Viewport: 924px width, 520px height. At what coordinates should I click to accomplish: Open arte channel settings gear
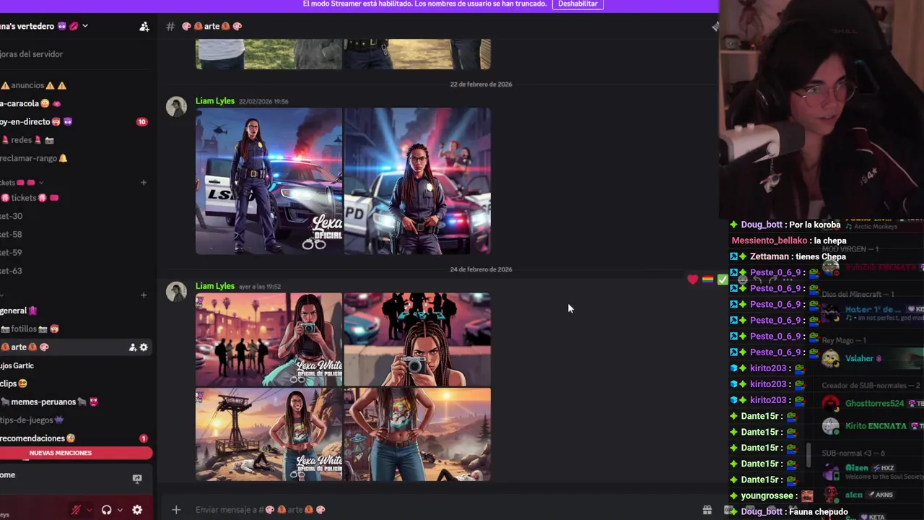tap(144, 347)
